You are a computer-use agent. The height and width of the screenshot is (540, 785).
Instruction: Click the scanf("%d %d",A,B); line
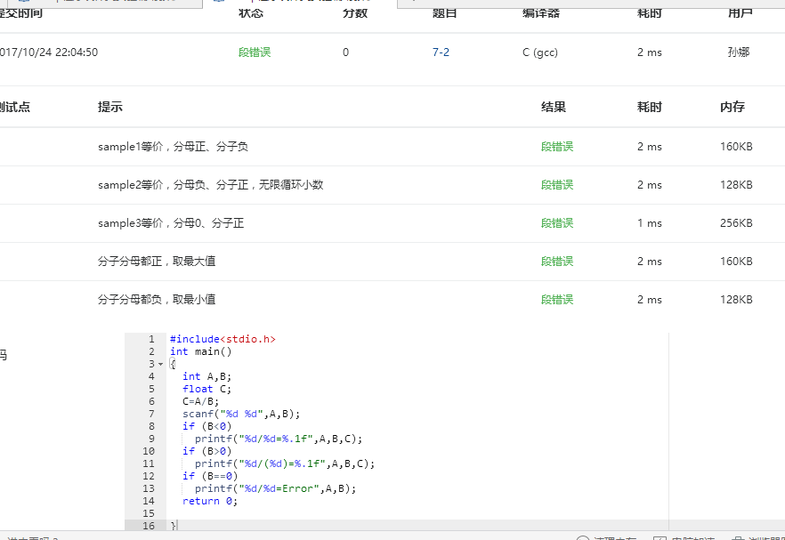pos(241,414)
